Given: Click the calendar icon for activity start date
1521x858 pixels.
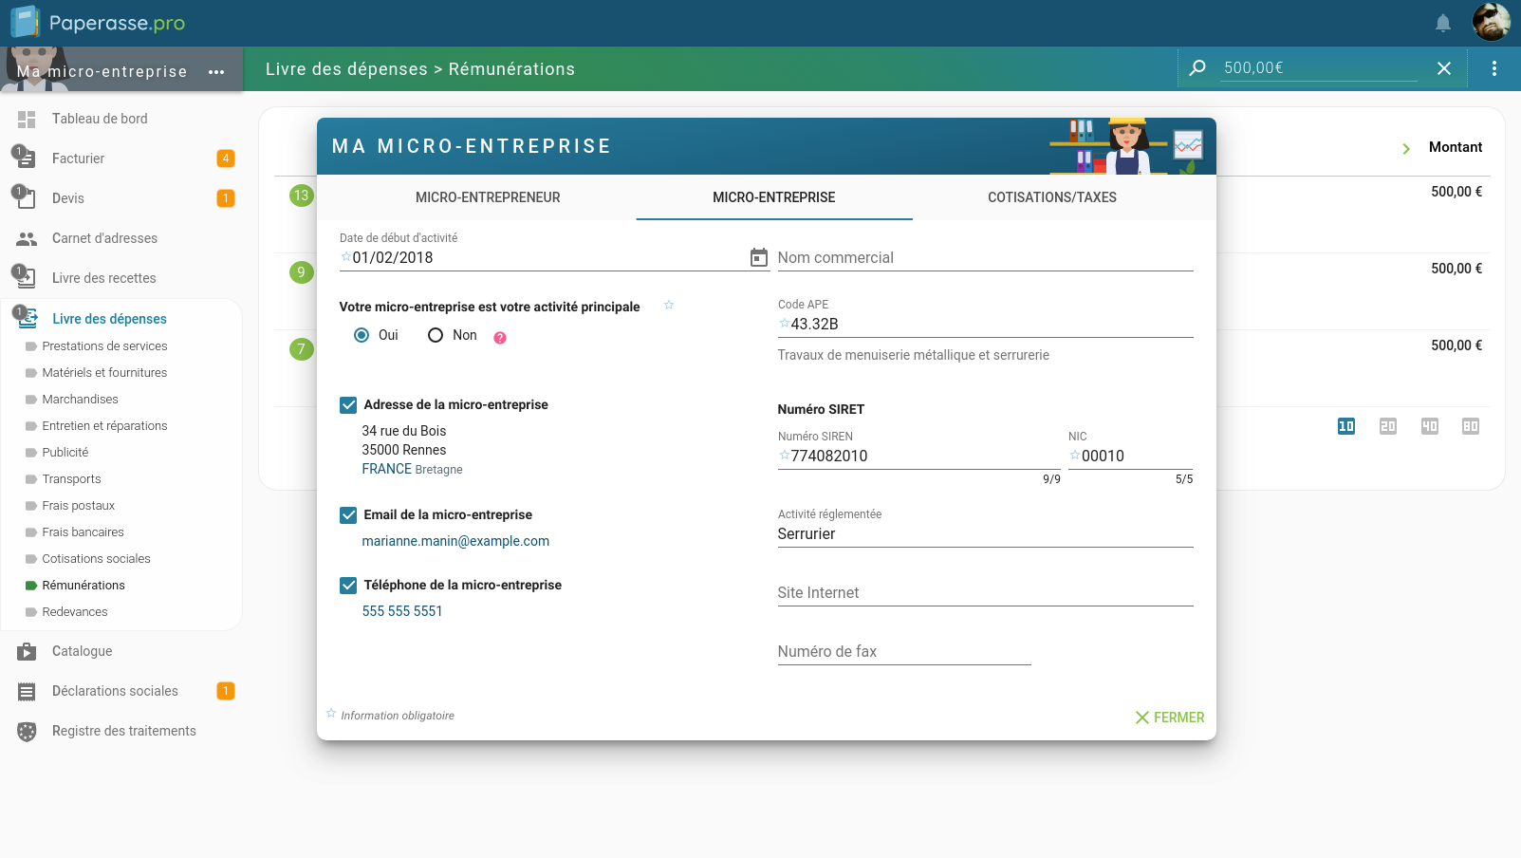Looking at the screenshot, I should pos(758,257).
